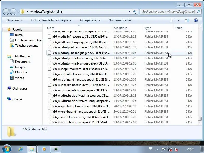Select file x86_wudfusbcciddriver.inf-languagepack...

click(x=120, y=101)
